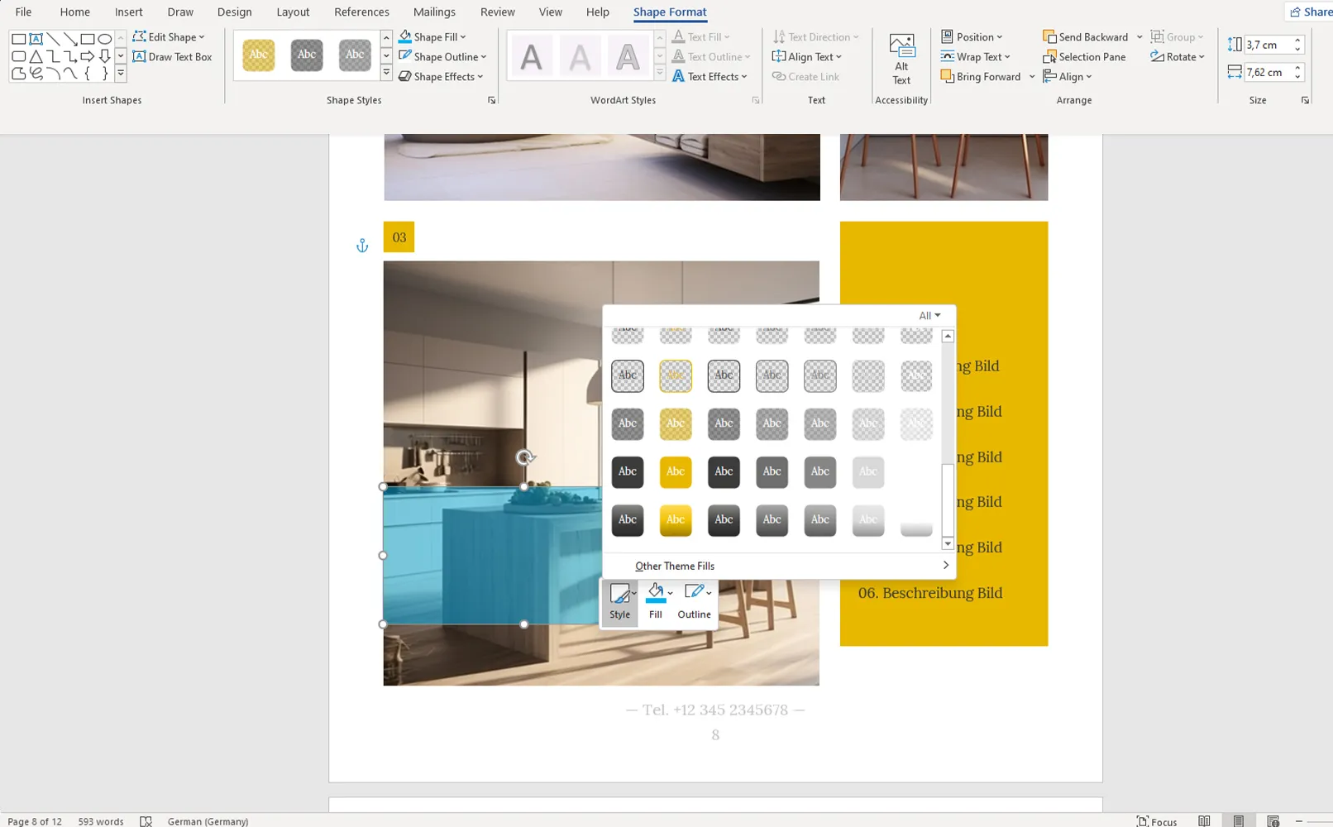The image size is (1333, 827).
Task: Switch to Read Mode view
Action: pyautogui.click(x=1204, y=821)
